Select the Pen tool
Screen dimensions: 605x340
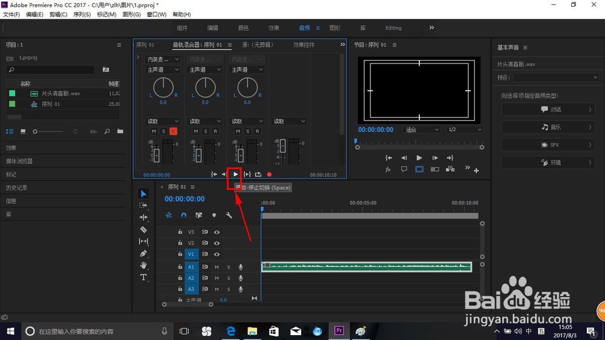tap(143, 253)
